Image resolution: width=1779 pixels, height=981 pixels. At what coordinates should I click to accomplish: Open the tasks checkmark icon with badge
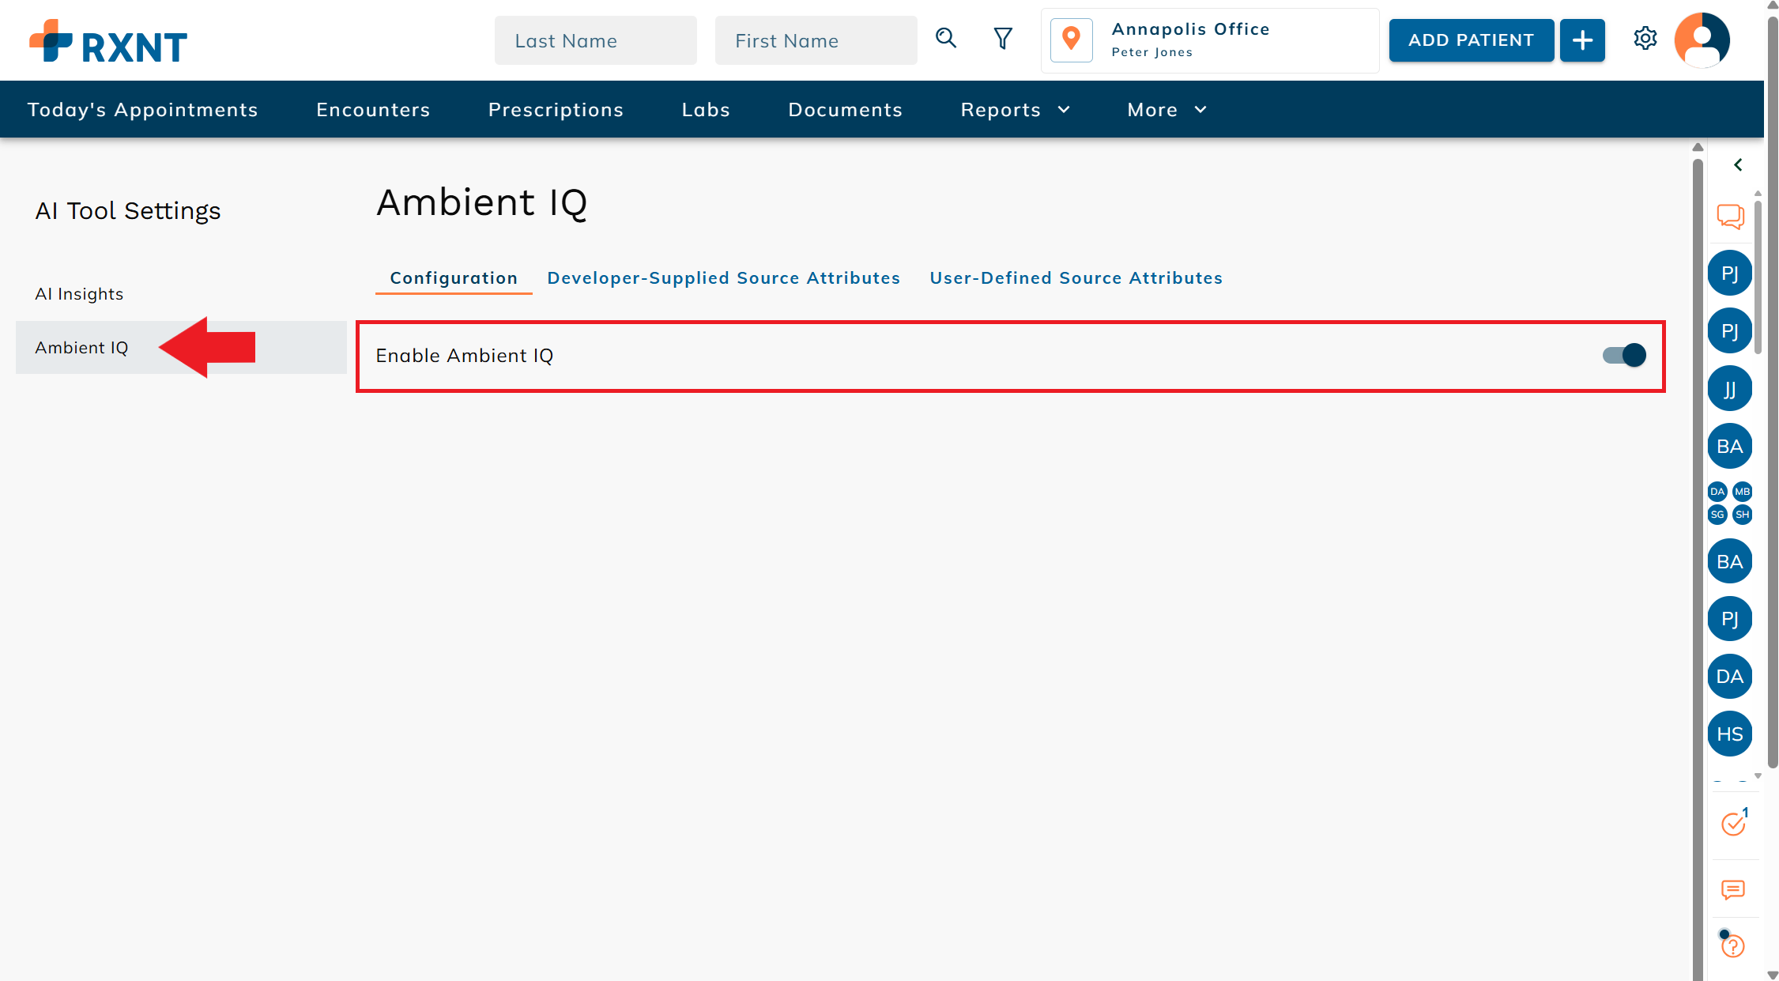tap(1733, 824)
